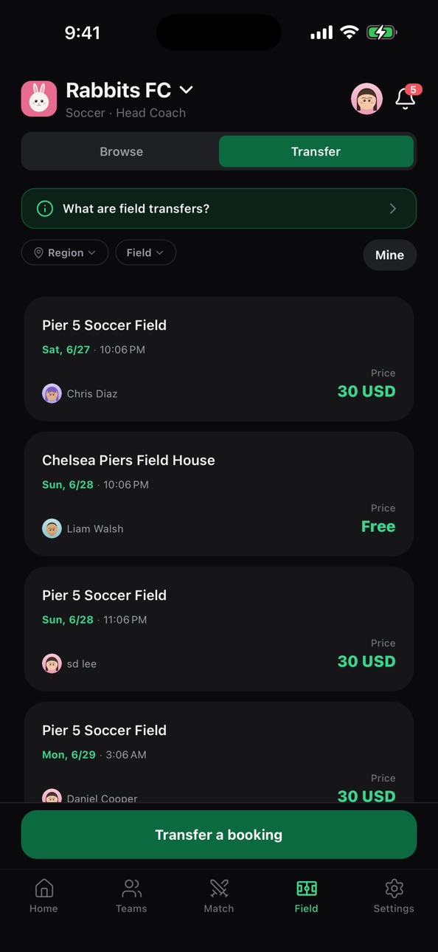Tap the info icon in transfers banner

pos(45,209)
